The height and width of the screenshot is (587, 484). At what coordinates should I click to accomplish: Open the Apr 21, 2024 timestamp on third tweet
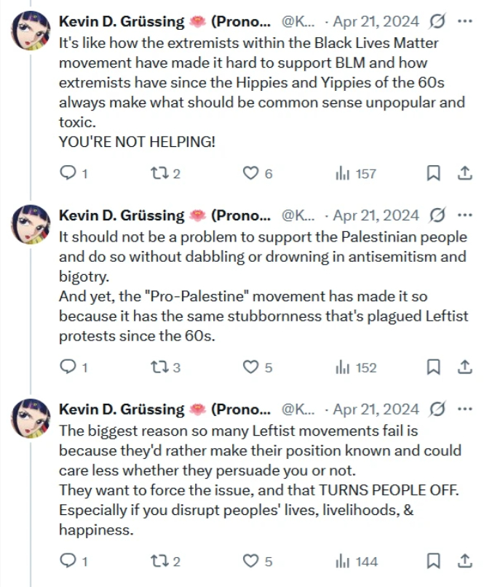[x=376, y=410]
